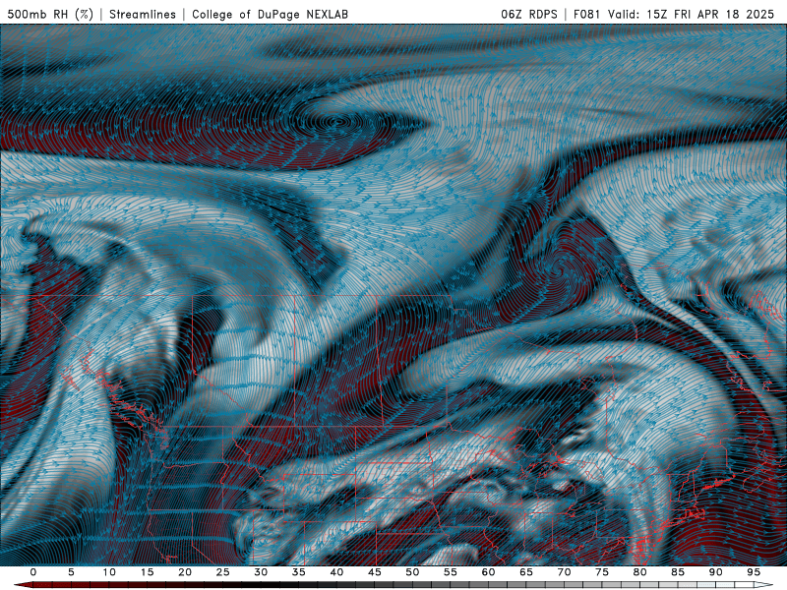Select the "06Z RDPS" model run label
This screenshot has width=787, height=590.
click(529, 14)
